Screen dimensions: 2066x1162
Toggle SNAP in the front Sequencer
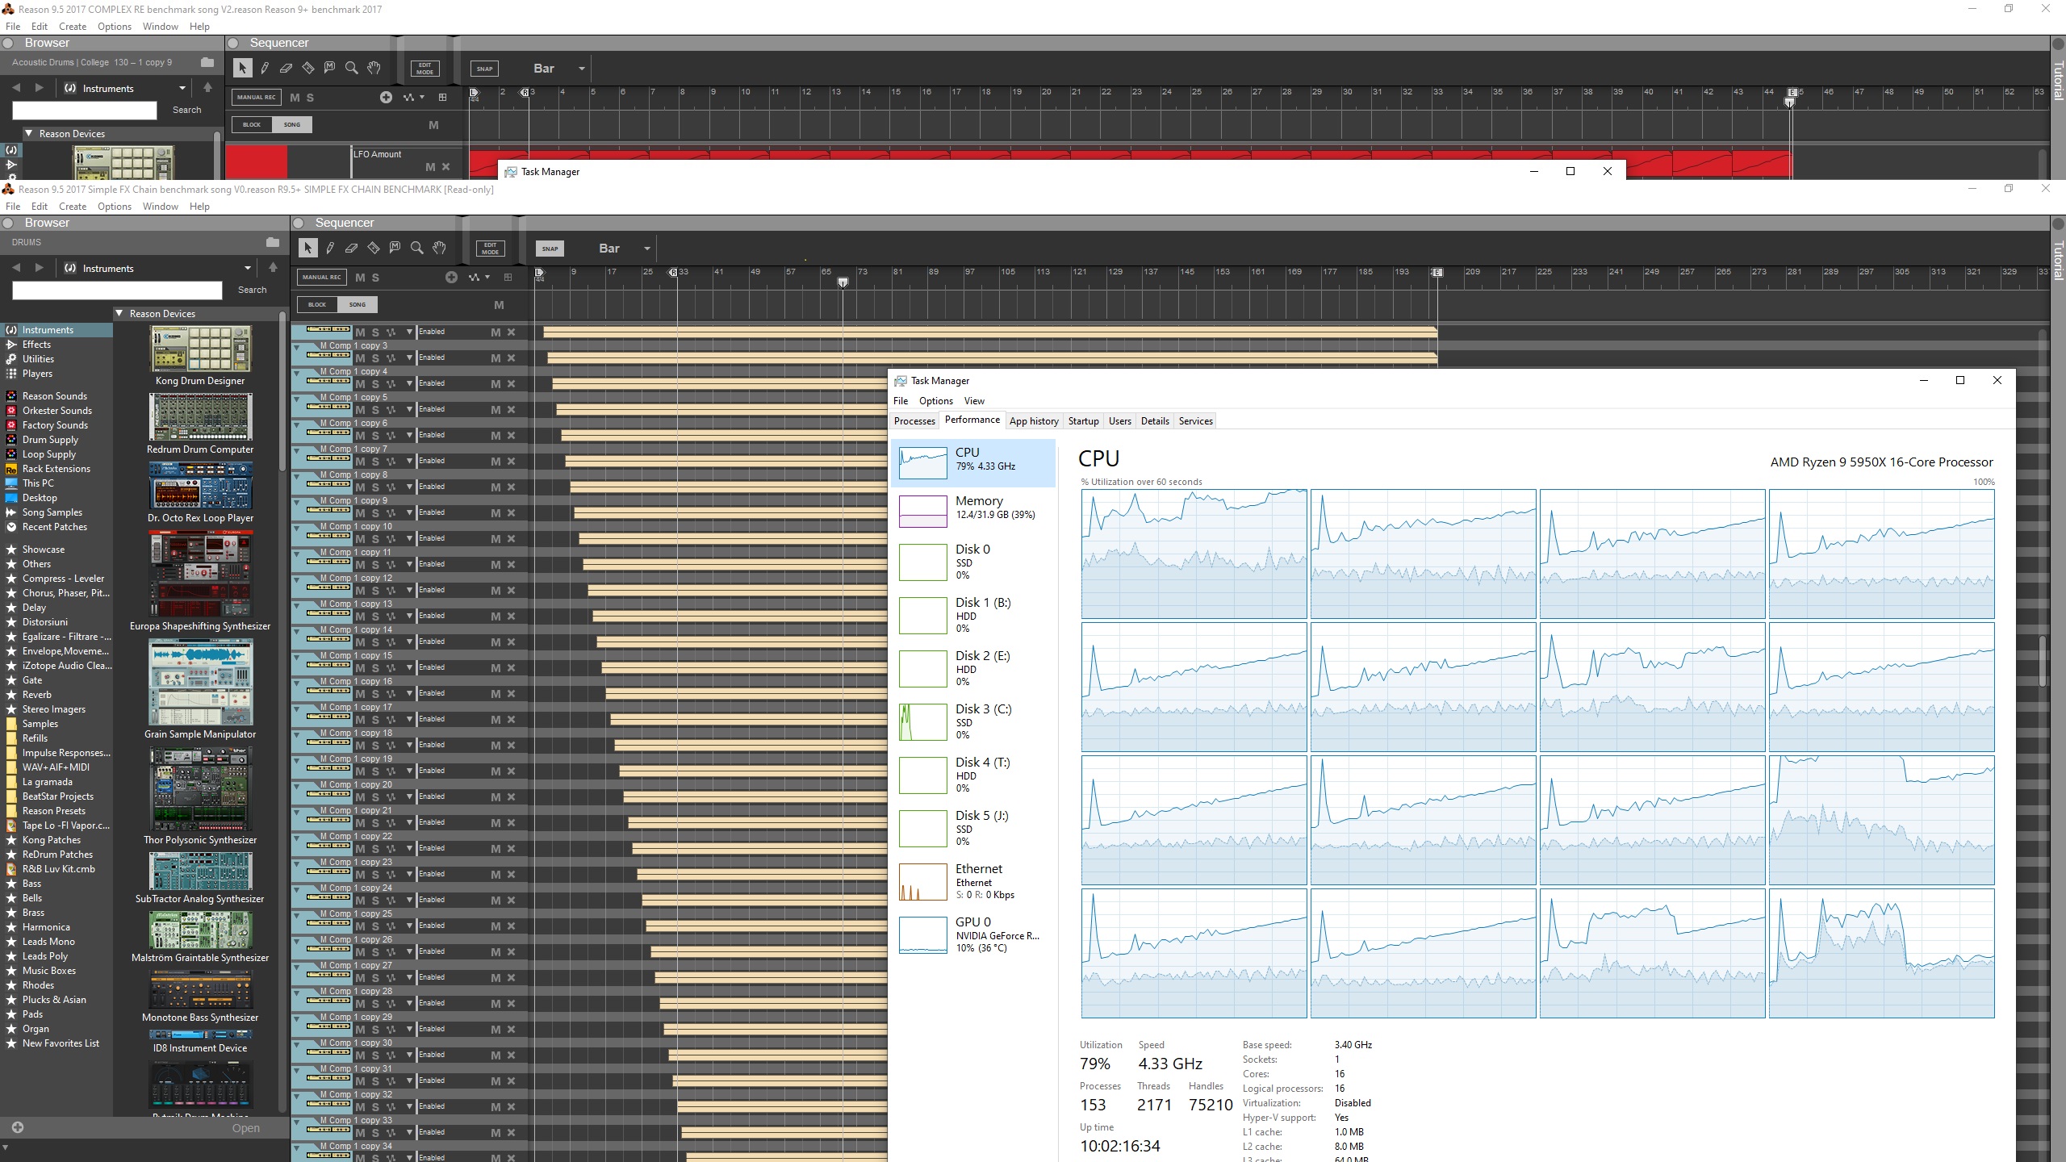tap(550, 249)
